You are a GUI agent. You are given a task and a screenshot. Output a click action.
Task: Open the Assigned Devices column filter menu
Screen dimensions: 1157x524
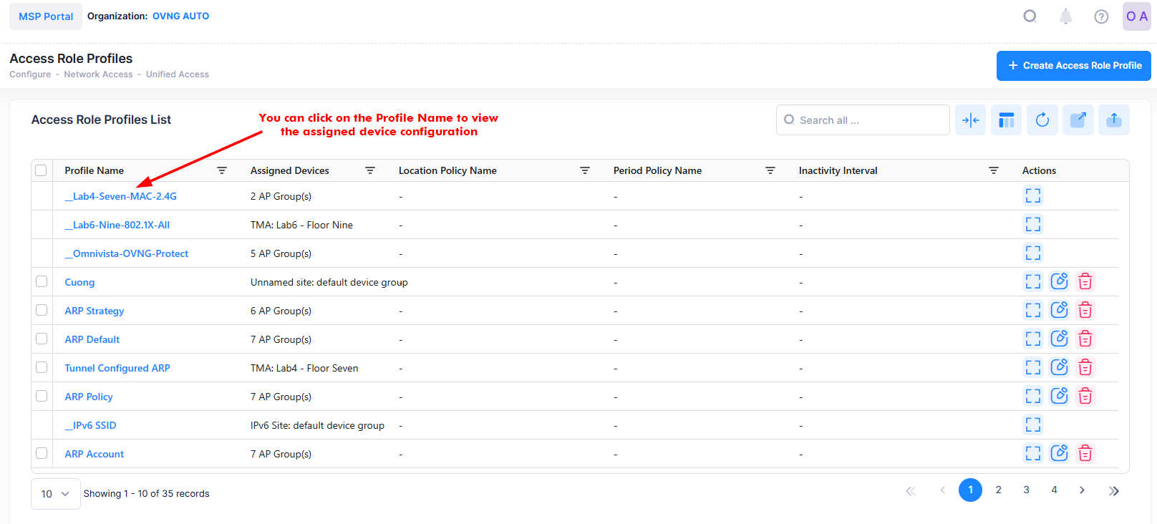pos(370,170)
